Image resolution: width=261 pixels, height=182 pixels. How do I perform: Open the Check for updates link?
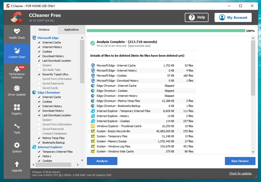point(240,173)
